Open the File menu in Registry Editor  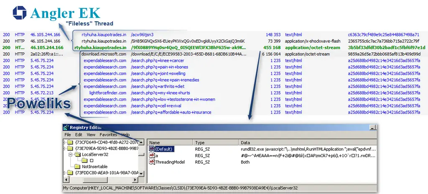point(67,135)
